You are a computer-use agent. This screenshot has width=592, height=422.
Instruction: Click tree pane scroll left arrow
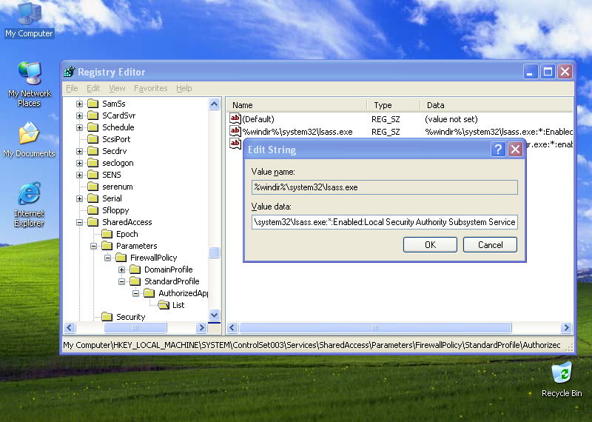70,327
